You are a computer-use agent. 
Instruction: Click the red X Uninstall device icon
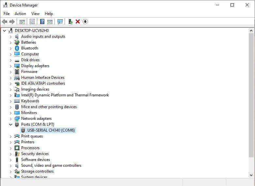[x=78, y=21]
